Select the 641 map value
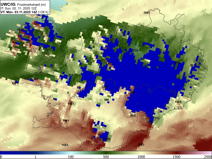This screenshot has height=159, width=212. (x=107, y=100)
